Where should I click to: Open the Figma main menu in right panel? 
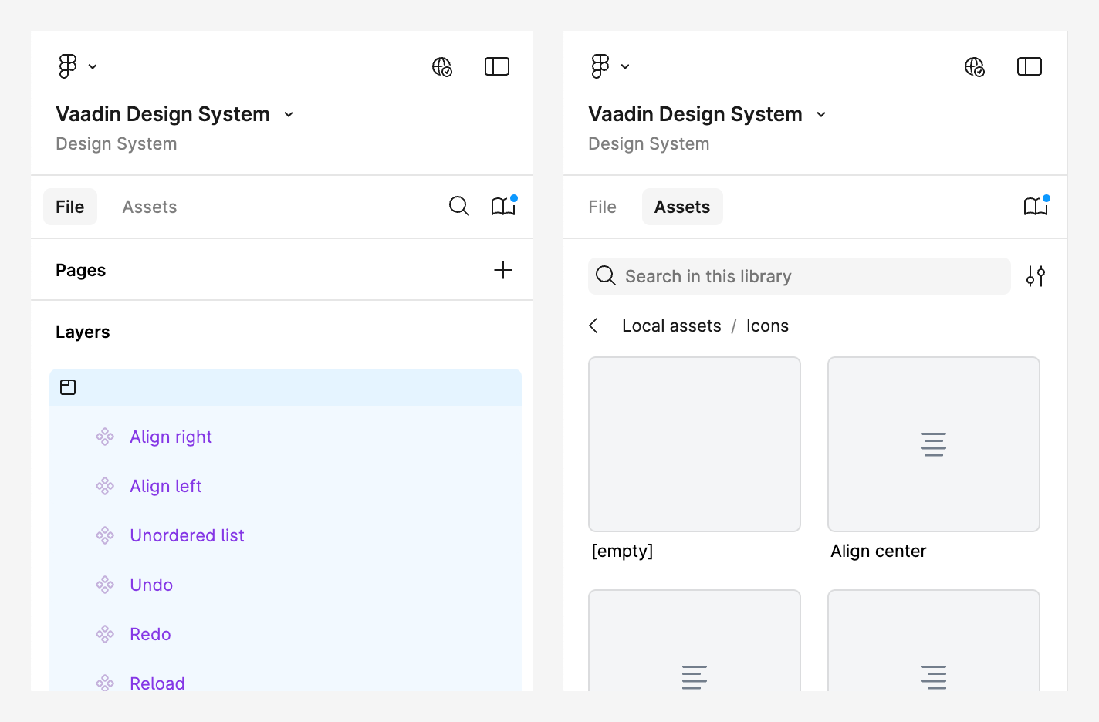click(x=600, y=66)
